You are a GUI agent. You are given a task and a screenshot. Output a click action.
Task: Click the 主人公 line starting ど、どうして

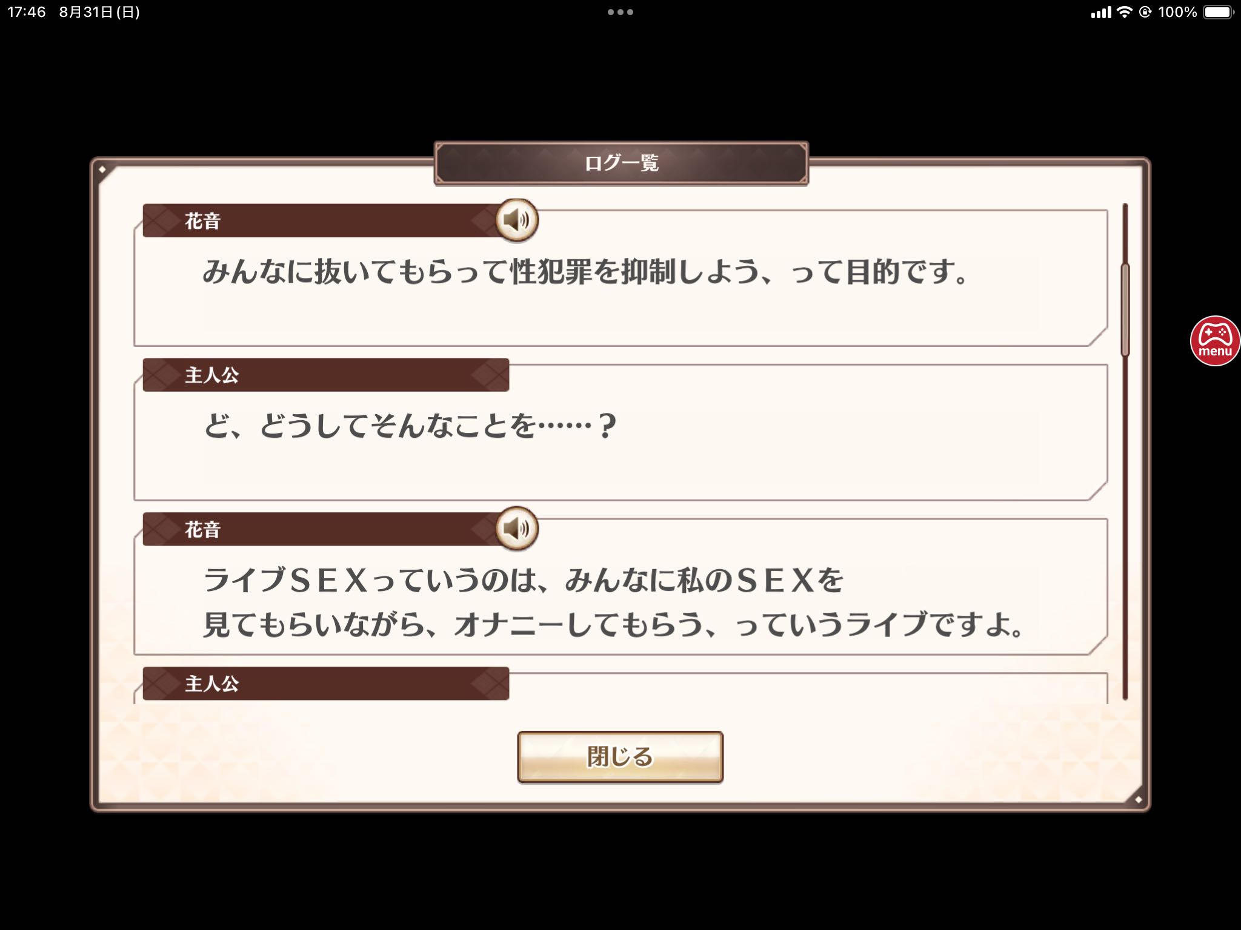point(410,426)
